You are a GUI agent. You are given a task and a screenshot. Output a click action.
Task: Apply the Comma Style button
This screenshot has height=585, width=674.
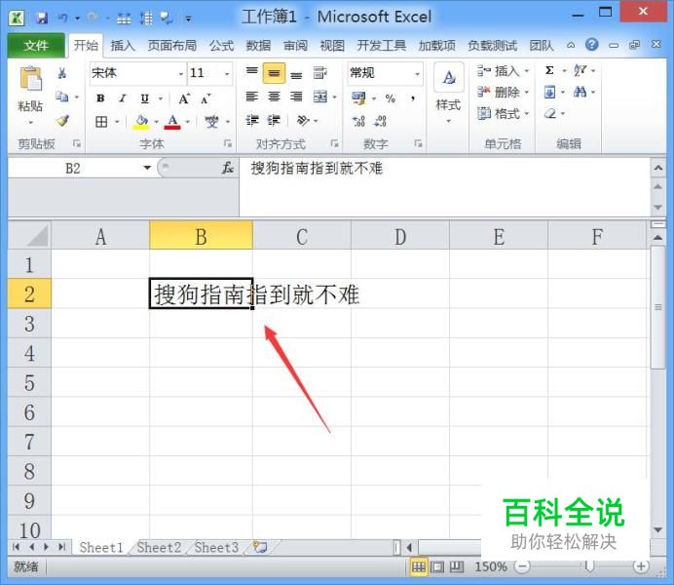click(413, 98)
